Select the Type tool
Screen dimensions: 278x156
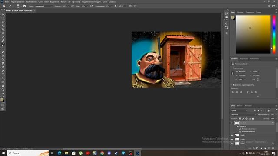(3, 75)
